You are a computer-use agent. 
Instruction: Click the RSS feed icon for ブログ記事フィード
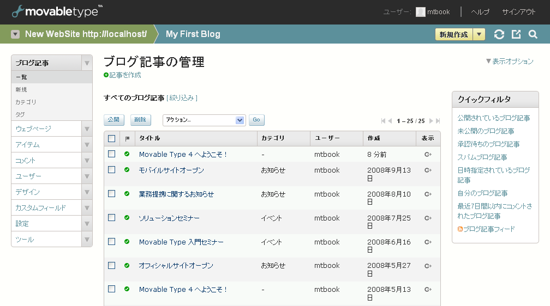point(460,229)
